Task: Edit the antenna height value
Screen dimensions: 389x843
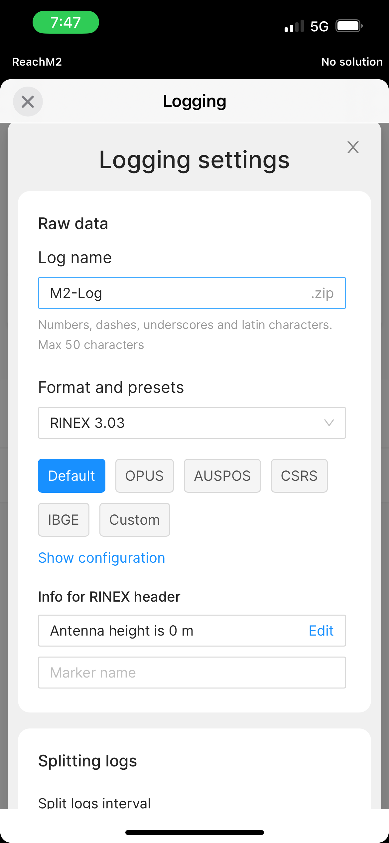Action: 321,631
